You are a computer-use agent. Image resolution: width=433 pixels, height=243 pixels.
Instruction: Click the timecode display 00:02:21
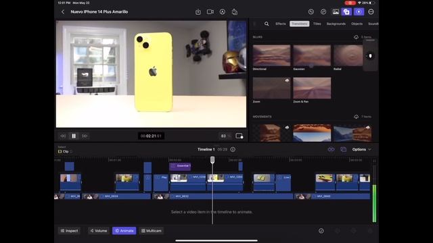tap(151, 136)
